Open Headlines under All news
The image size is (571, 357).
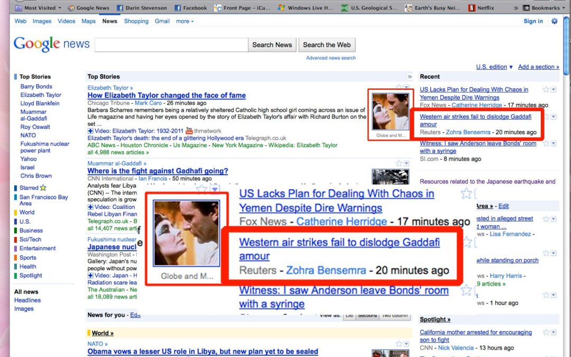click(27, 300)
